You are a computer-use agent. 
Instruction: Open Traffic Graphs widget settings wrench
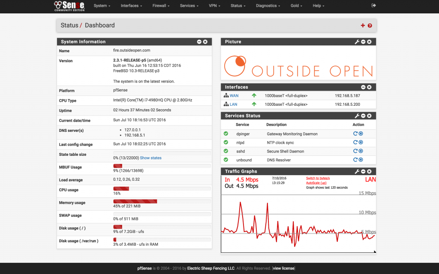[x=357, y=171]
